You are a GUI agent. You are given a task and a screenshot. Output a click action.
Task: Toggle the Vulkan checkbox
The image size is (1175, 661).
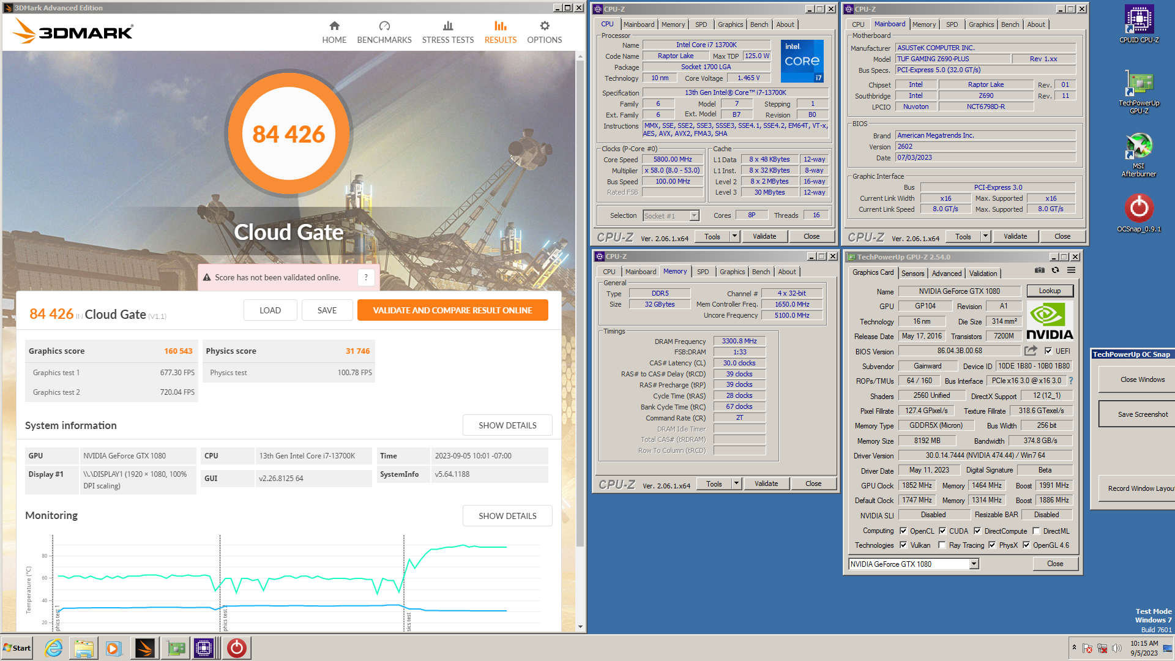point(903,545)
